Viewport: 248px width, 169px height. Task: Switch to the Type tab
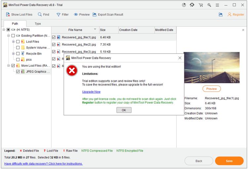point(38,23)
